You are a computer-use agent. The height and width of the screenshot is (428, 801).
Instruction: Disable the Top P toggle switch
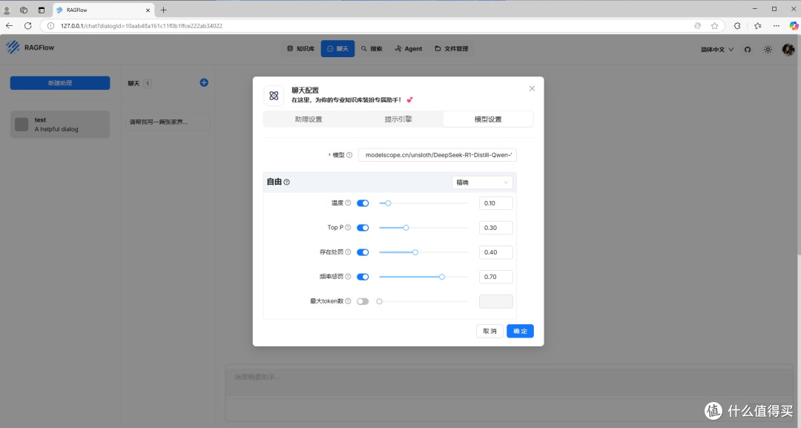tap(363, 227)
